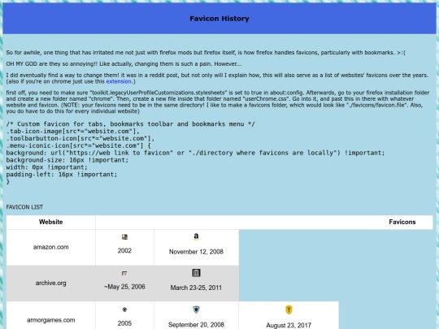
Task: Click the August 23, 2017 yellow shield favicon
Action: pyautogui.click(x=289, y=310)
